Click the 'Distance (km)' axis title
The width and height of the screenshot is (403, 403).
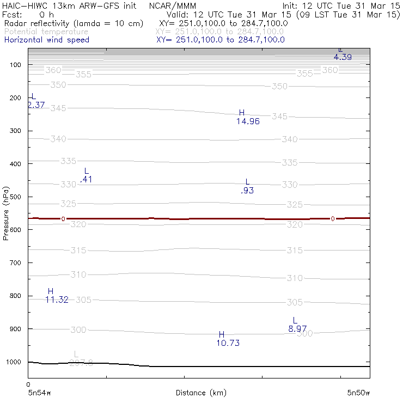click(x=201, y=393)
